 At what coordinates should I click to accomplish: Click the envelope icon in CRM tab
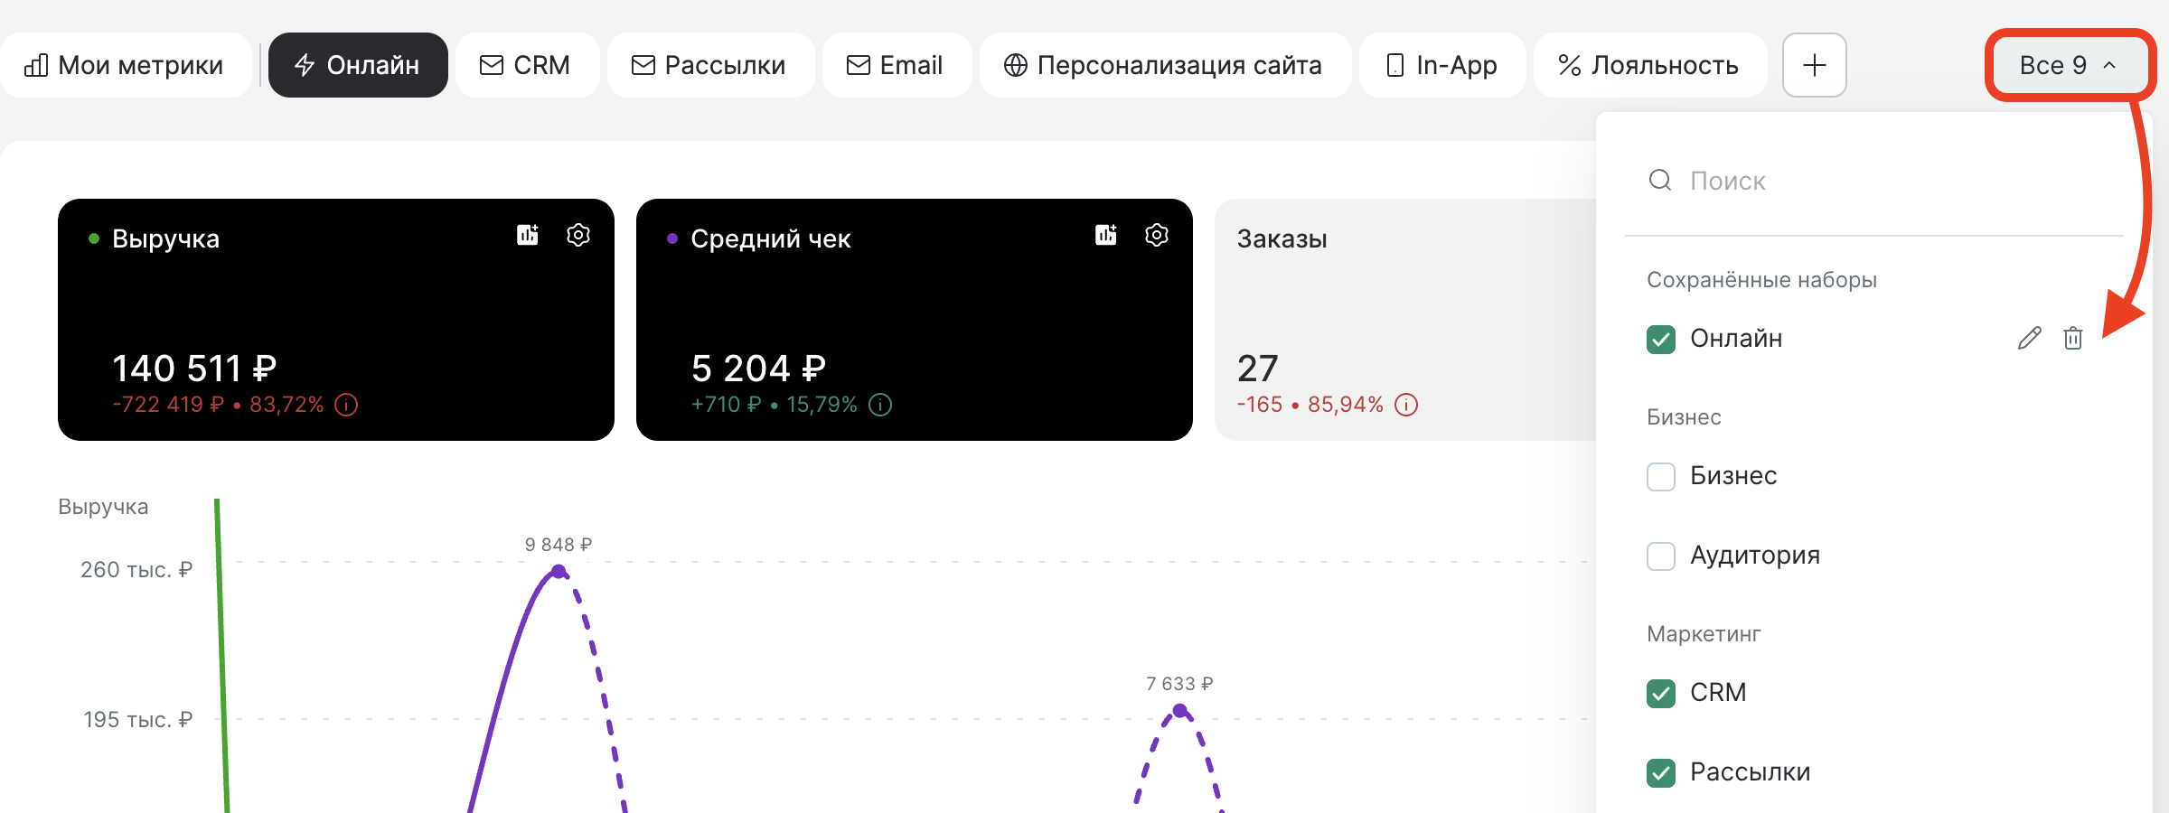pos(492,65)
